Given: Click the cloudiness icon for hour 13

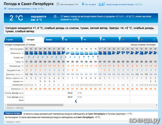Looking at the screenshot, I should [82, 53].
